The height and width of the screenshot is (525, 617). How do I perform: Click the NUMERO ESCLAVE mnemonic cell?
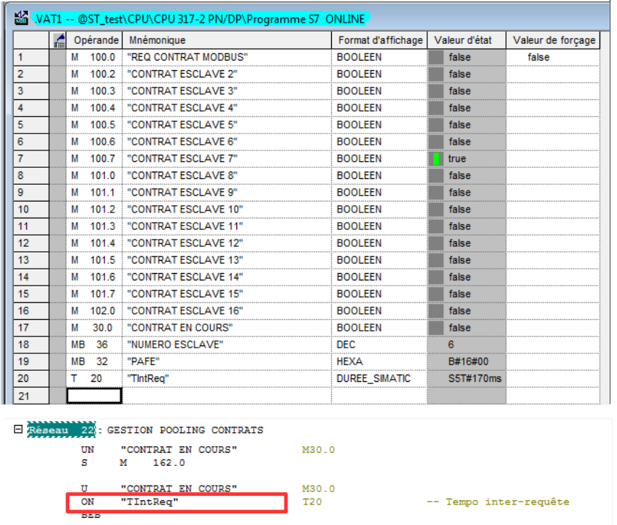coord(175,345)
